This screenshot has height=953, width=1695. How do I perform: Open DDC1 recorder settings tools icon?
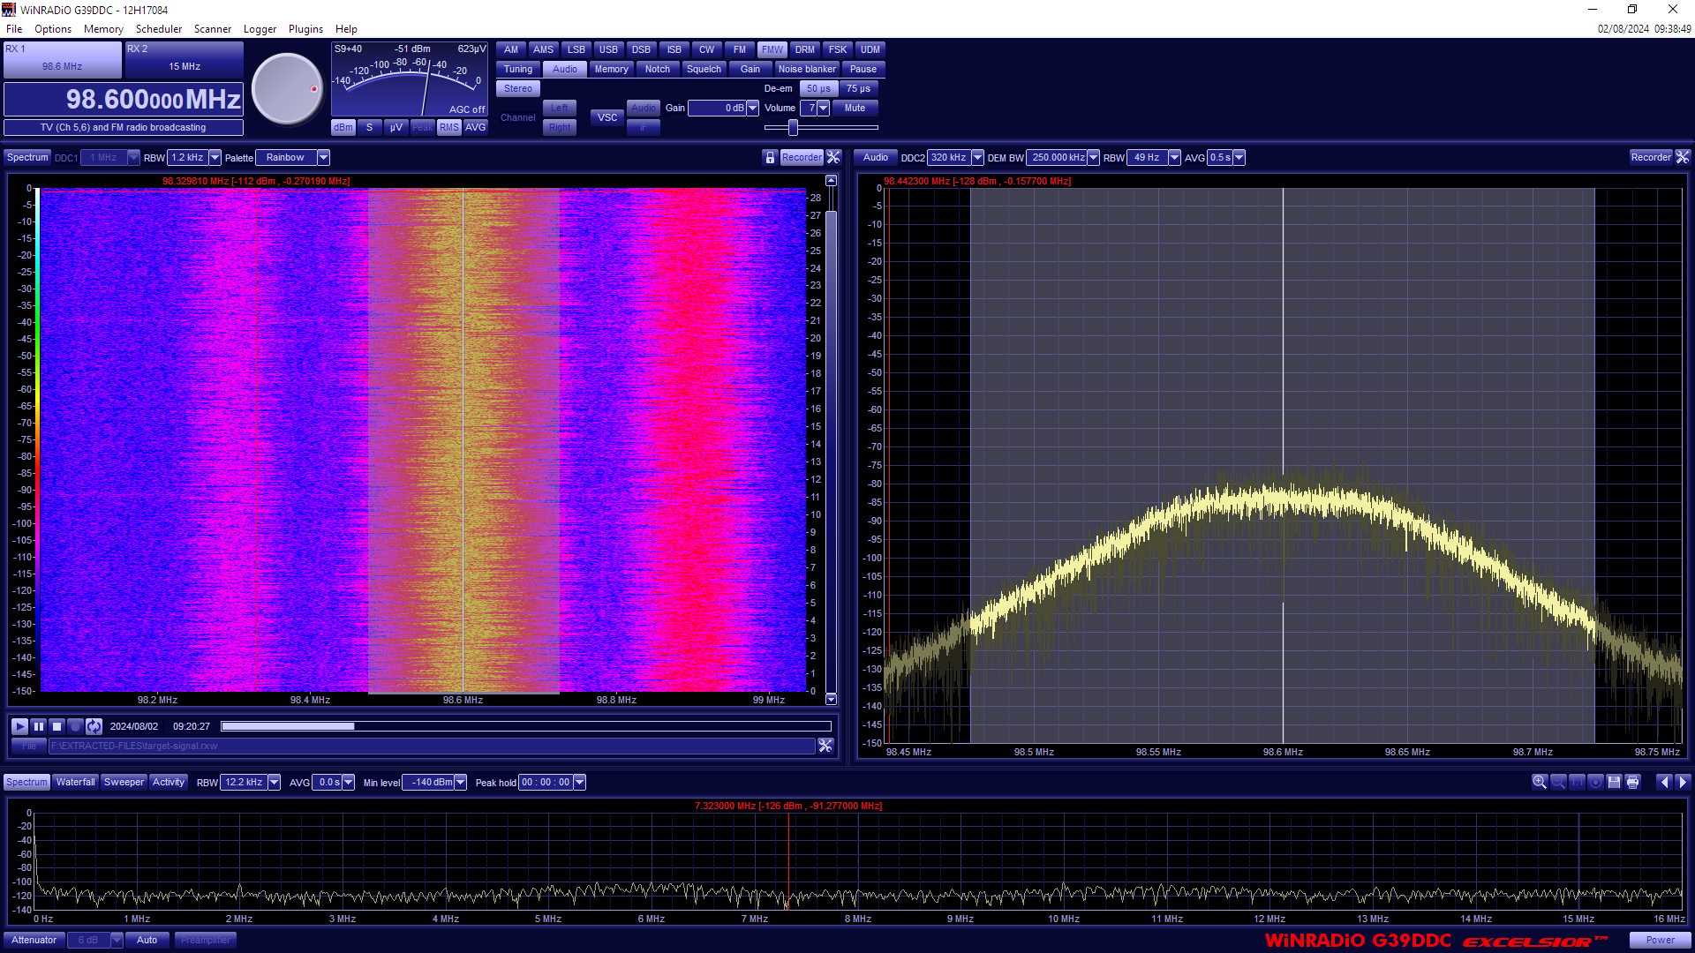[x=833, y=157]
